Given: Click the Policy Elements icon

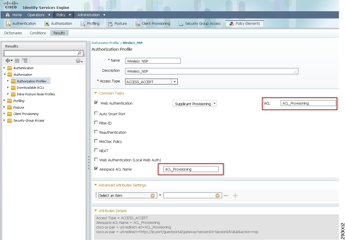Looking at the screenshot, I should tap(231, 24).
